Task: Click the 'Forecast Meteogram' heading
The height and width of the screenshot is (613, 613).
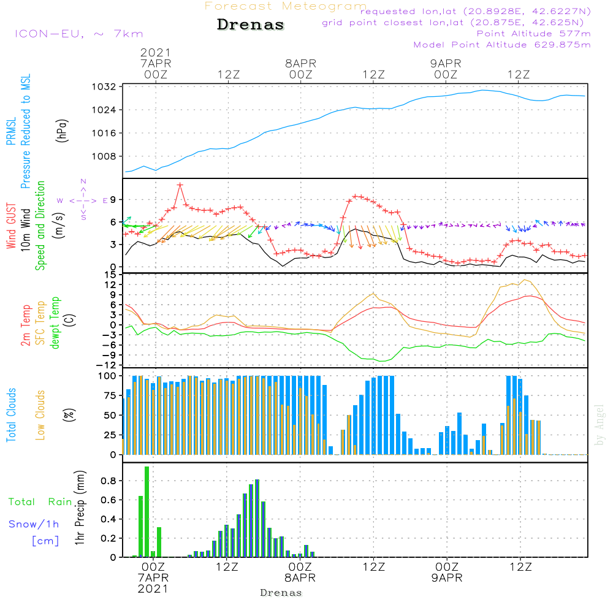Action: 286,7
